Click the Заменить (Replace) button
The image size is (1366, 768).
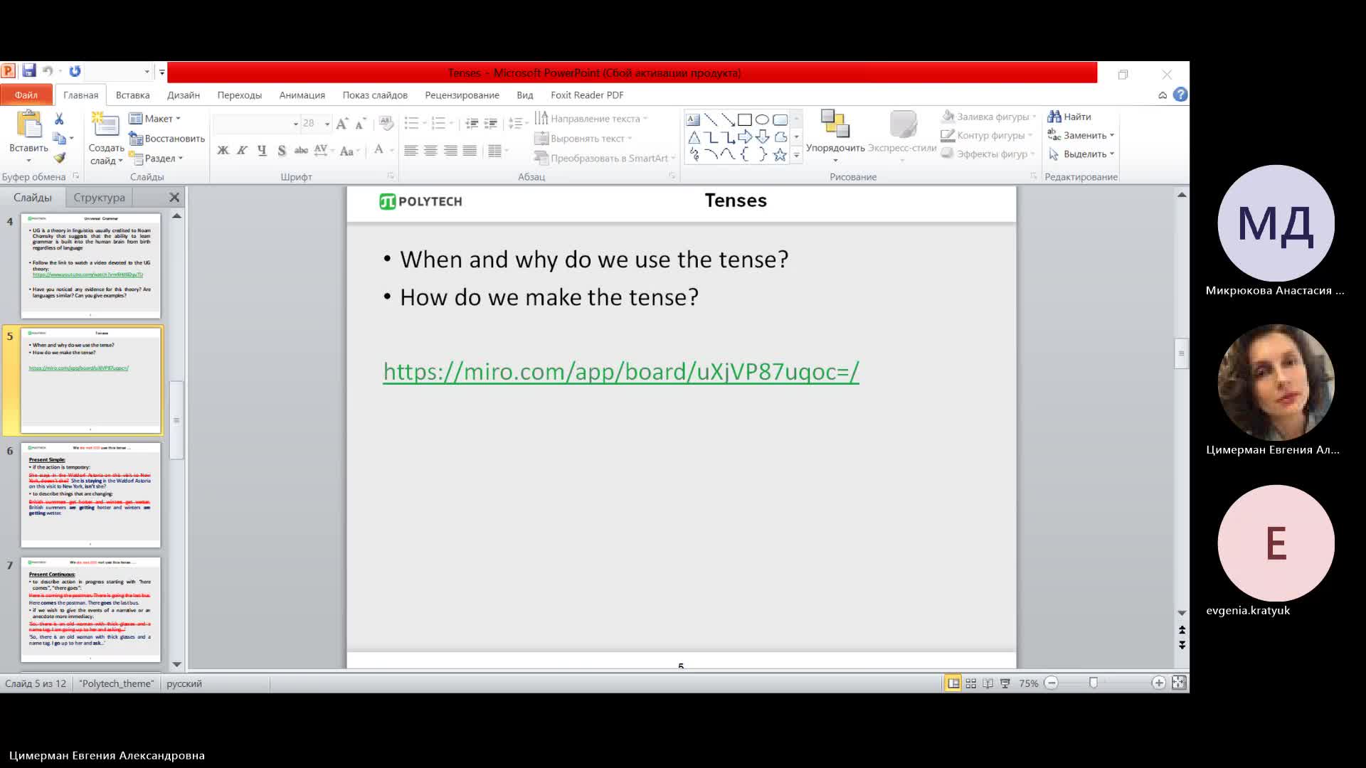click(1081, 135)
